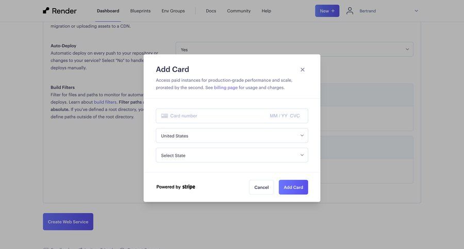Expand the Bertrand account menu chevron

point(416,11)
